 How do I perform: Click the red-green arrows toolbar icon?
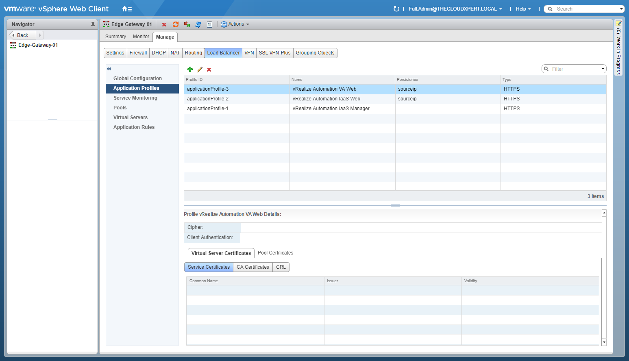(x=187, y=24)
